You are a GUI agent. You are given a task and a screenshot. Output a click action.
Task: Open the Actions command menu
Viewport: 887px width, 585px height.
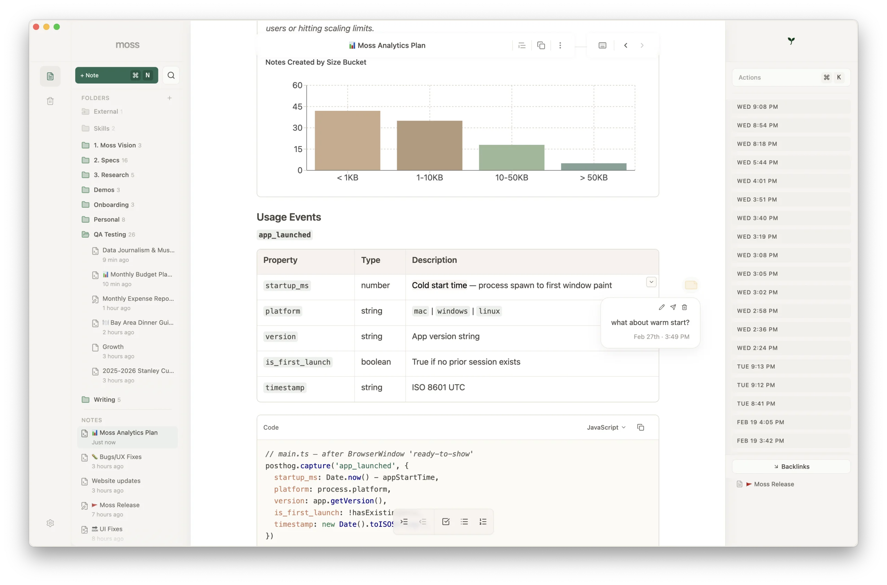pyautogui.click(x=791, y=77)
